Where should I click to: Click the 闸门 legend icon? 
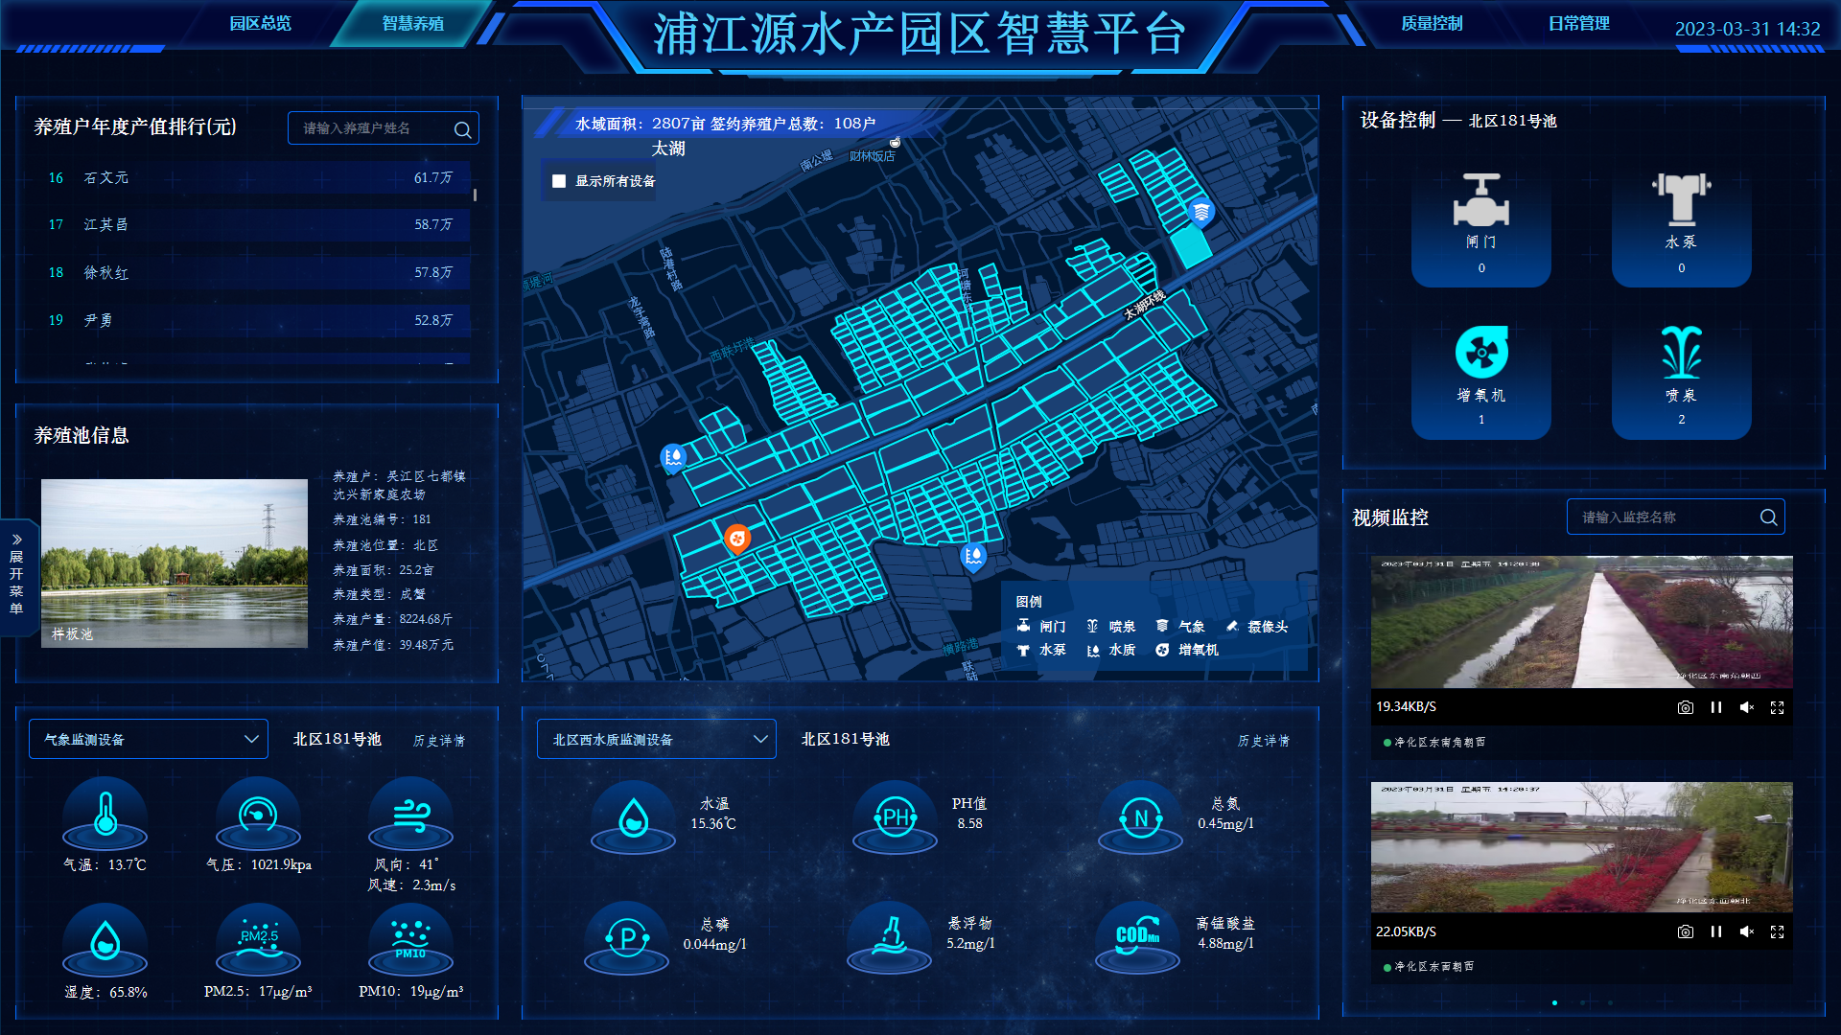[x=1023, y=626]
